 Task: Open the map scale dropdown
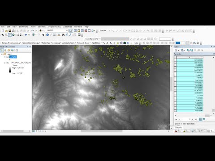[x=67, y=30]
